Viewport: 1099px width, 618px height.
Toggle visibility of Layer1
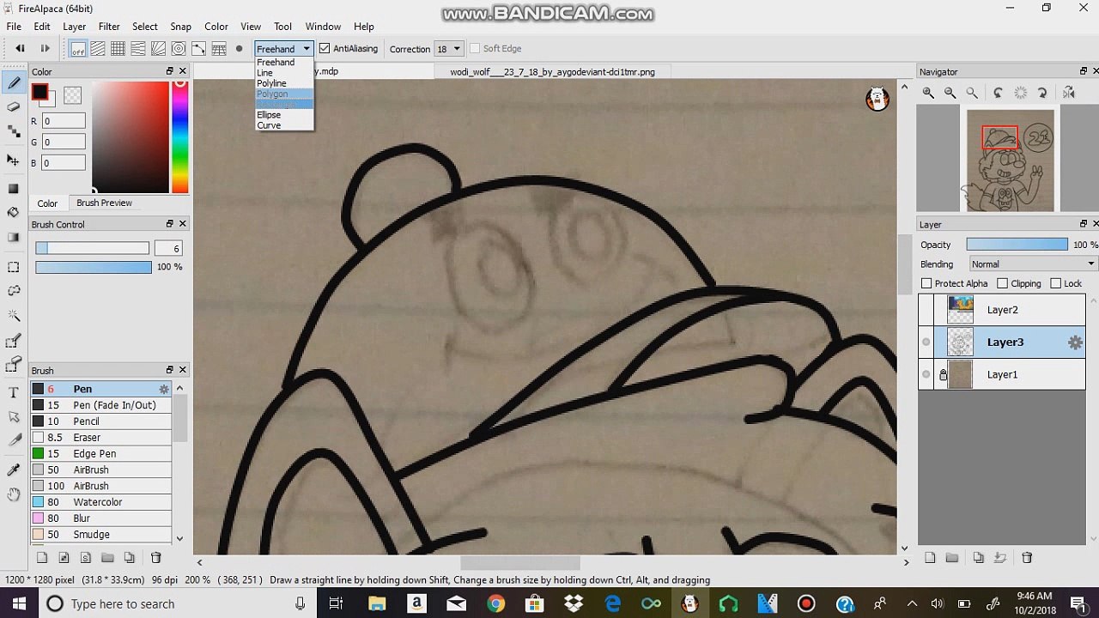pyautogui.click(x=926, y=375)
